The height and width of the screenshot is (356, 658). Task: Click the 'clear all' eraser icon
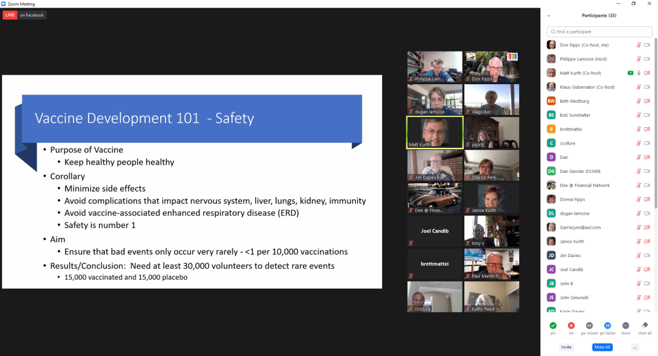tap(644, 325)
